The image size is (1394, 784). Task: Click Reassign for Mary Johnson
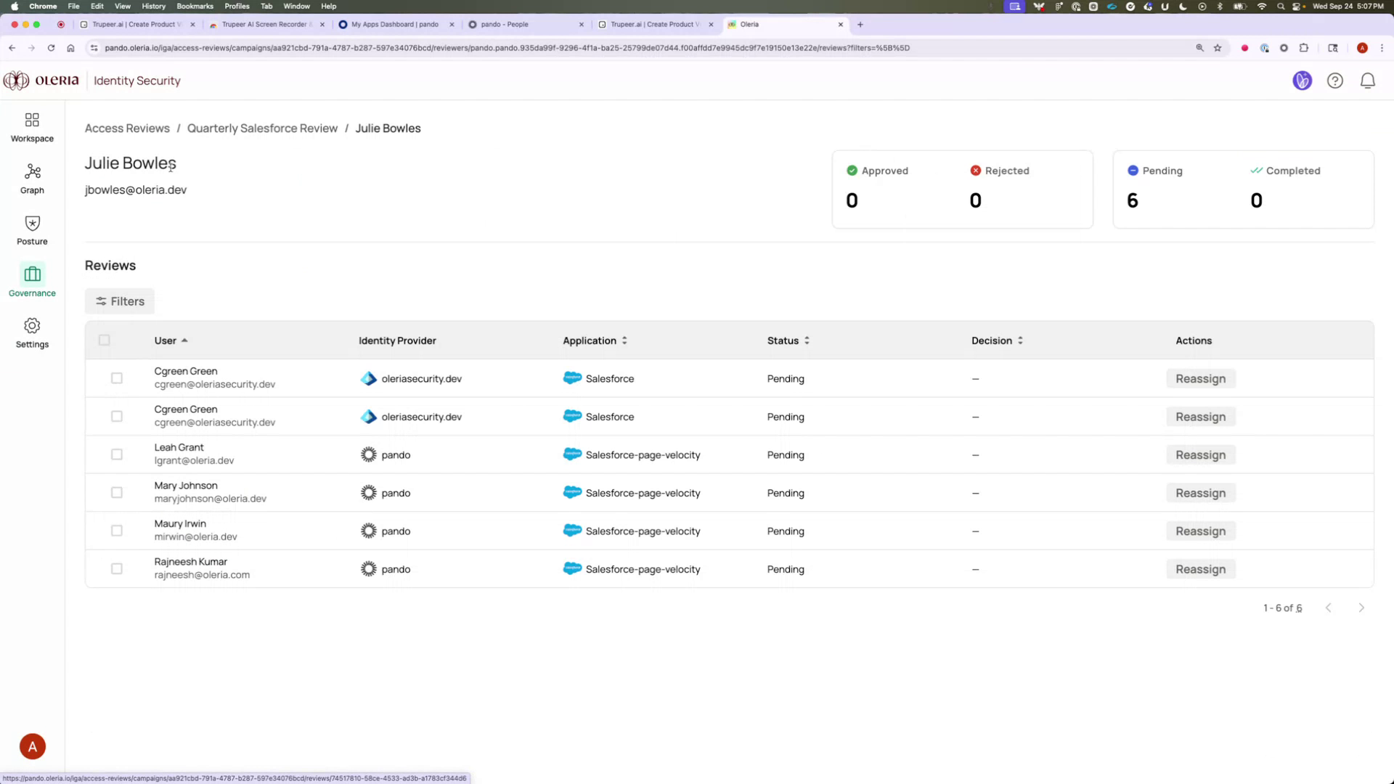click(x=1200, y=492)
